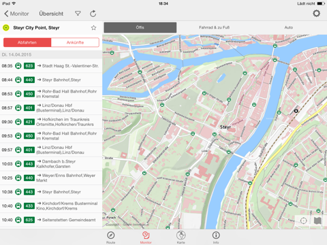Refresh the departure list

(93, 14)
